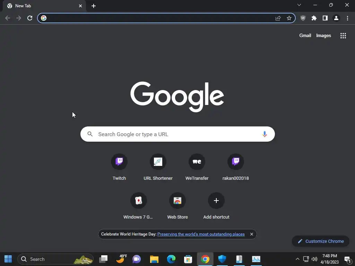Launch Microsoft Edge from taskbar
355x266 pixels.
[x=171, y=259]
